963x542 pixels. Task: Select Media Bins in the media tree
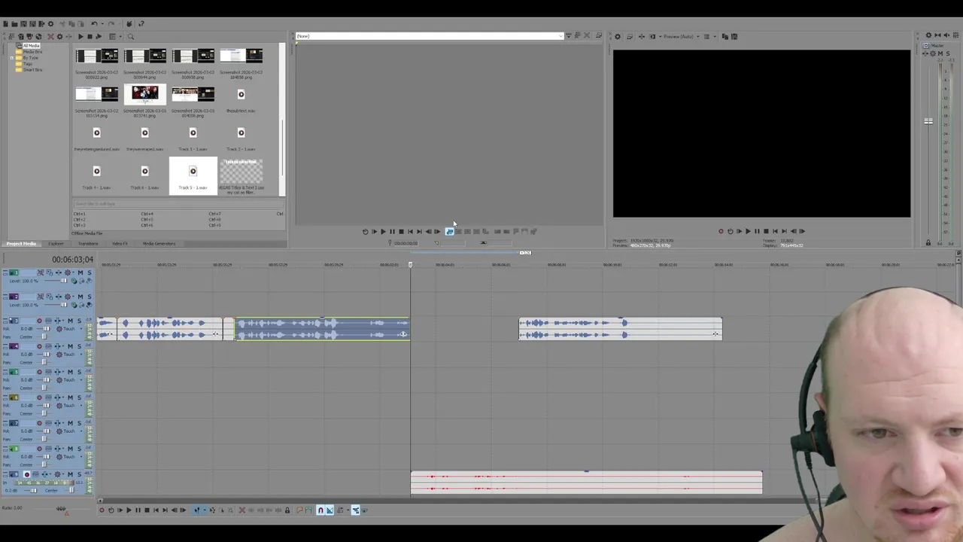click(x=32, y=52)
